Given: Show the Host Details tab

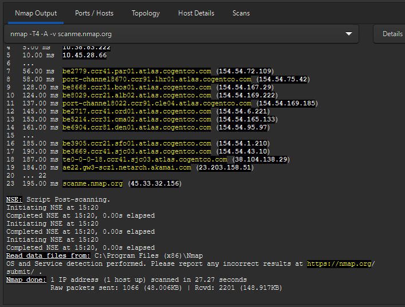Looking at the screenshot, I should pos(196,13).
